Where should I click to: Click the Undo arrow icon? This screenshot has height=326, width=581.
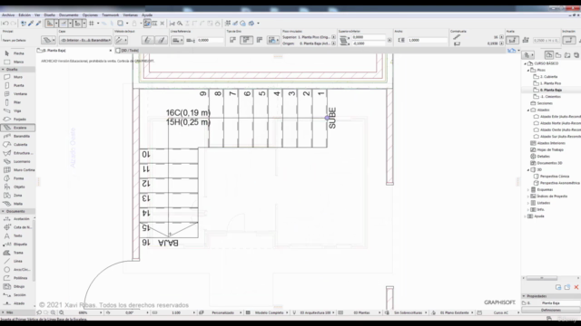point(5,24)
